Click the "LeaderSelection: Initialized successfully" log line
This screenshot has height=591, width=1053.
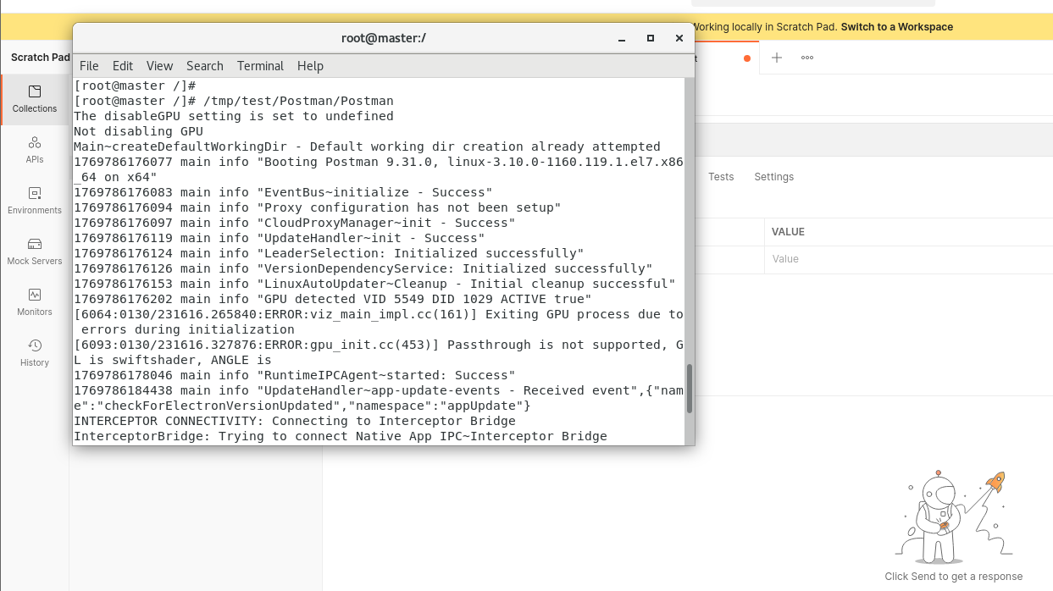329,253
